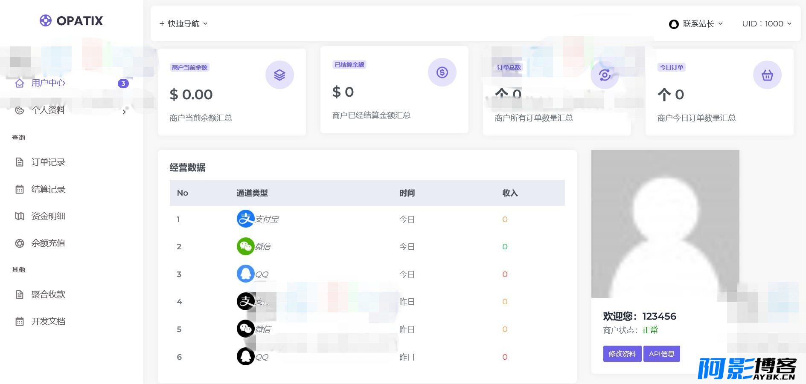Expand the 个人资料 submenu chevron
This screenshot has height=384, width=806.
(x=124, y=112)
